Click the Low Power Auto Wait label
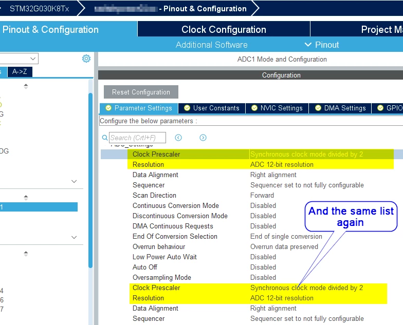The height and width of the screenshot is (325, 403). coord(164,257)
